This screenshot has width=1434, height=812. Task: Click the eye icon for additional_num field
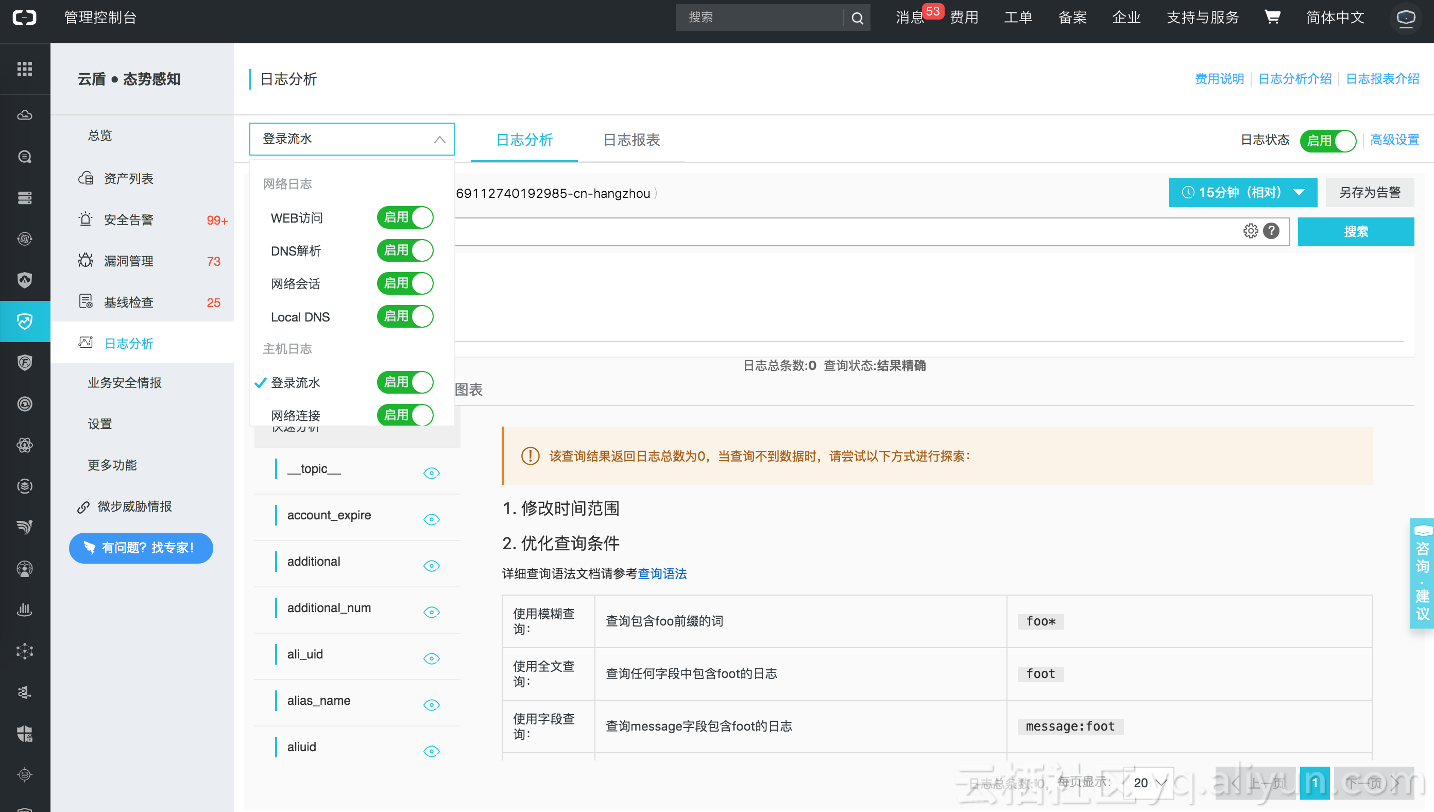coord(431,612)
